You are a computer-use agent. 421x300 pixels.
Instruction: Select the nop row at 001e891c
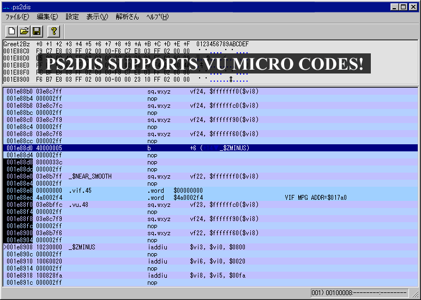click(x=211, y=283)
